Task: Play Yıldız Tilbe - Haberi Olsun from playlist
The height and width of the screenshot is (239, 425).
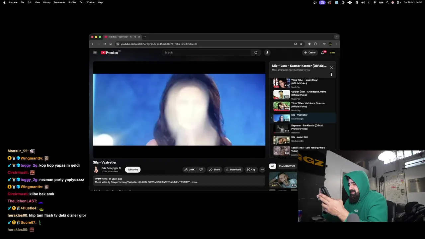Action: pyautogui.click(x=302, y=83)
